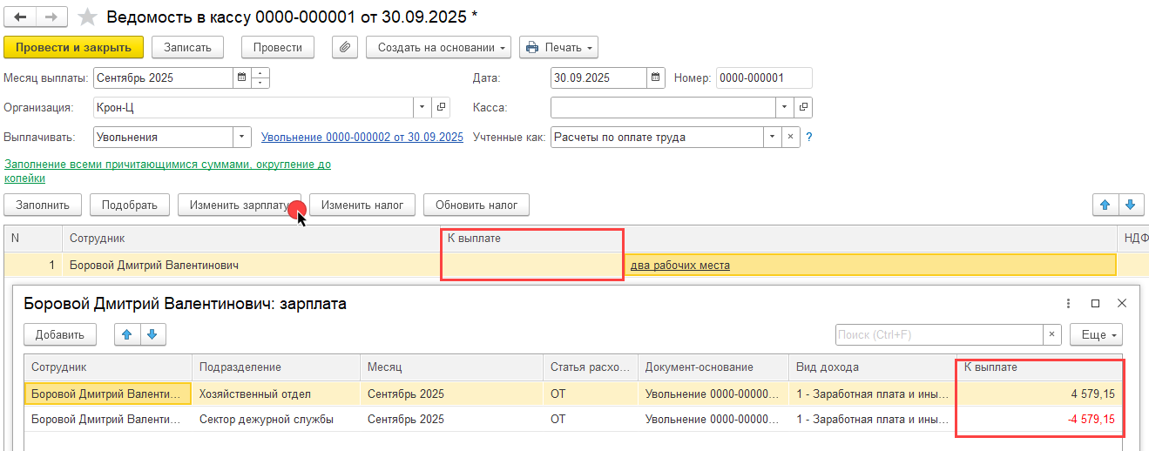Expand the Учтенные как dropdown
This screenshot has width=1149, height=451.
pyautogui.click(x=772, y=137)
